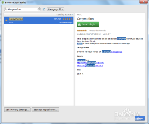The image size is (149, 124).
Task: Open the Sort by: name dropdown
Action: (x=65, y=15)
